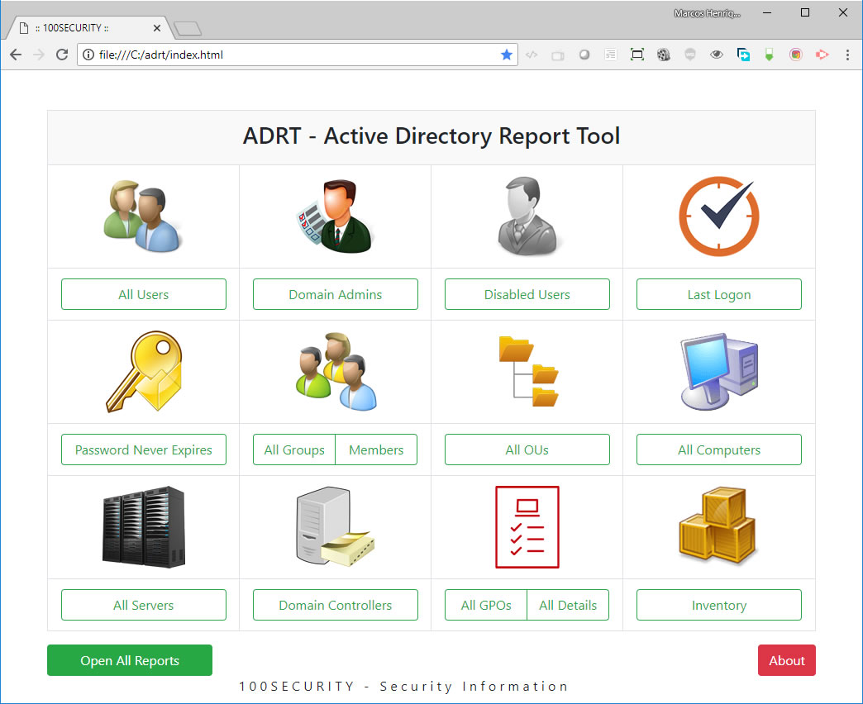This screenshot has width=863, height=704.
Task: Click the black server racks icon
Action: (x=142, y=527)
